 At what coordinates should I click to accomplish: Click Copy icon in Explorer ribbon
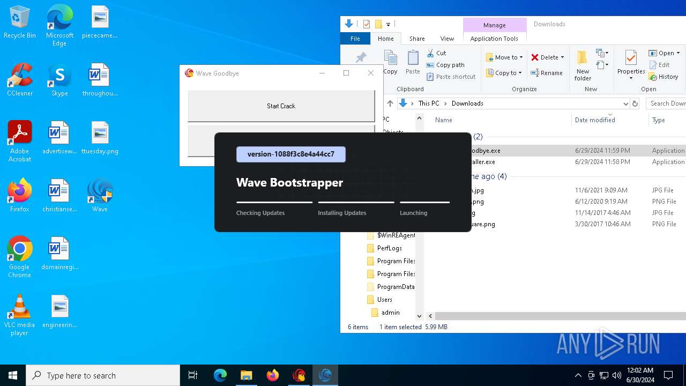(391, 62)
